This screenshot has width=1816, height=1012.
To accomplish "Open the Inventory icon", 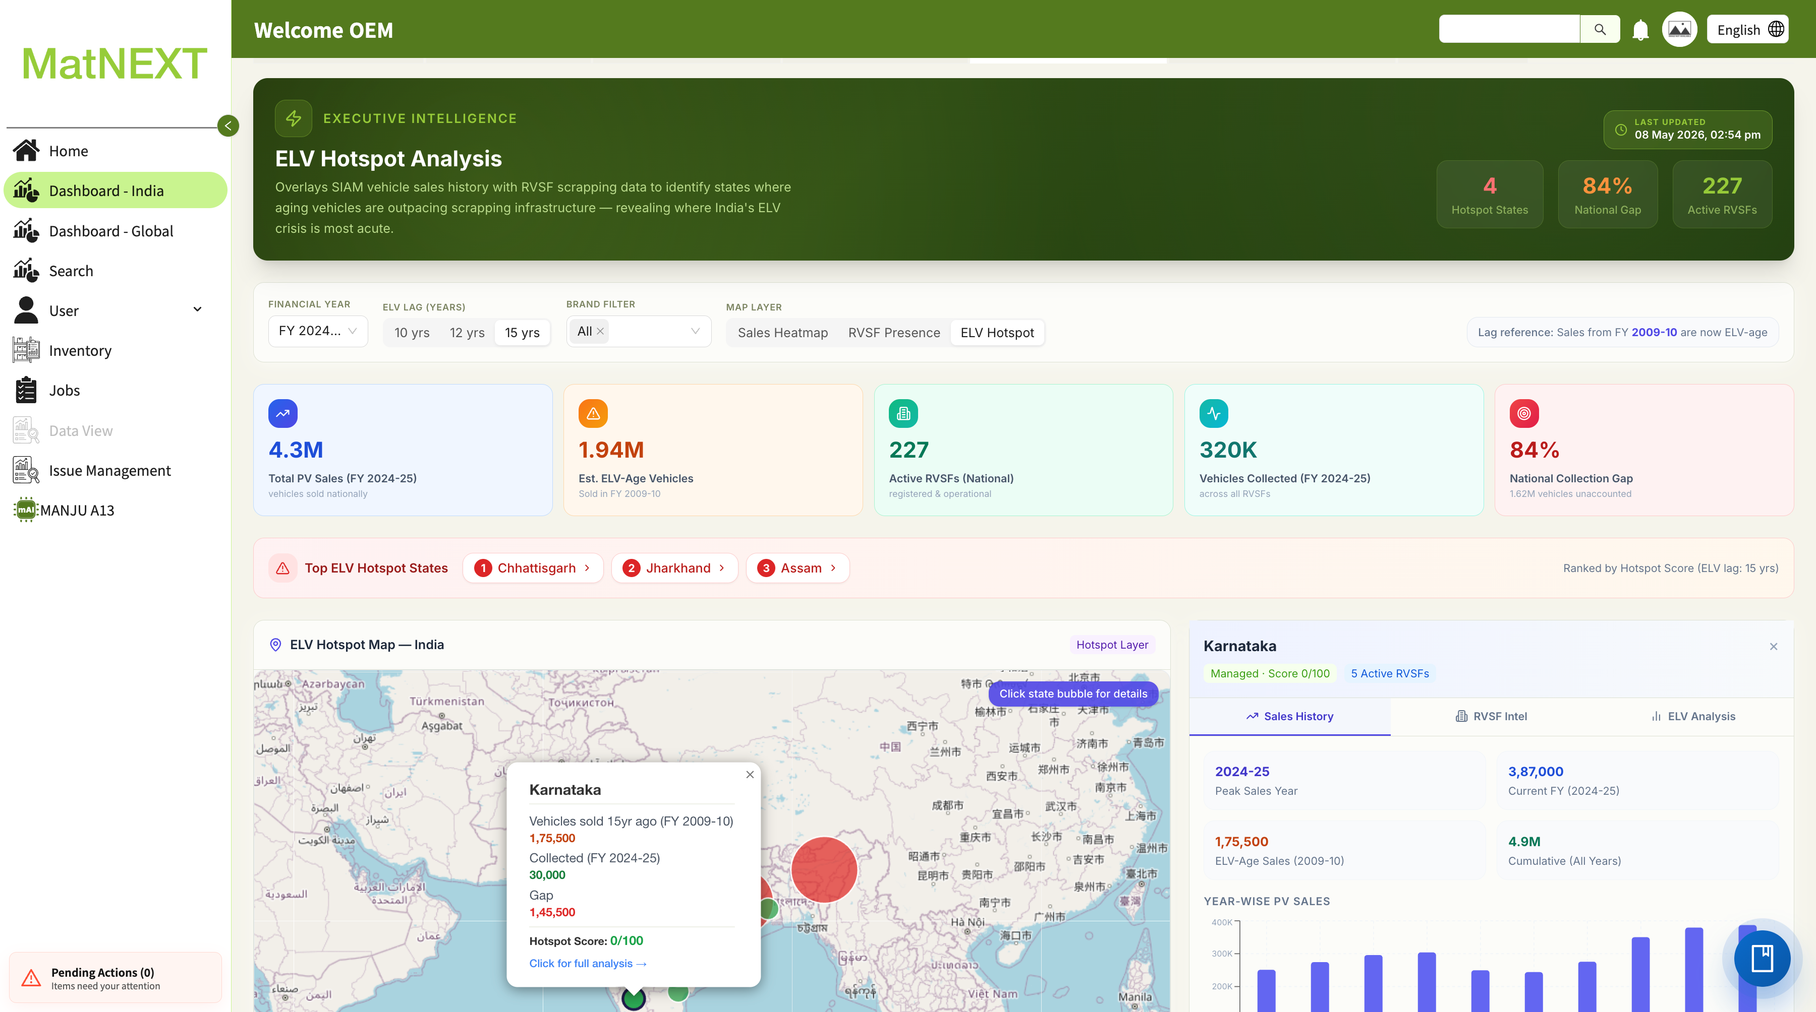I will (26, 350).
